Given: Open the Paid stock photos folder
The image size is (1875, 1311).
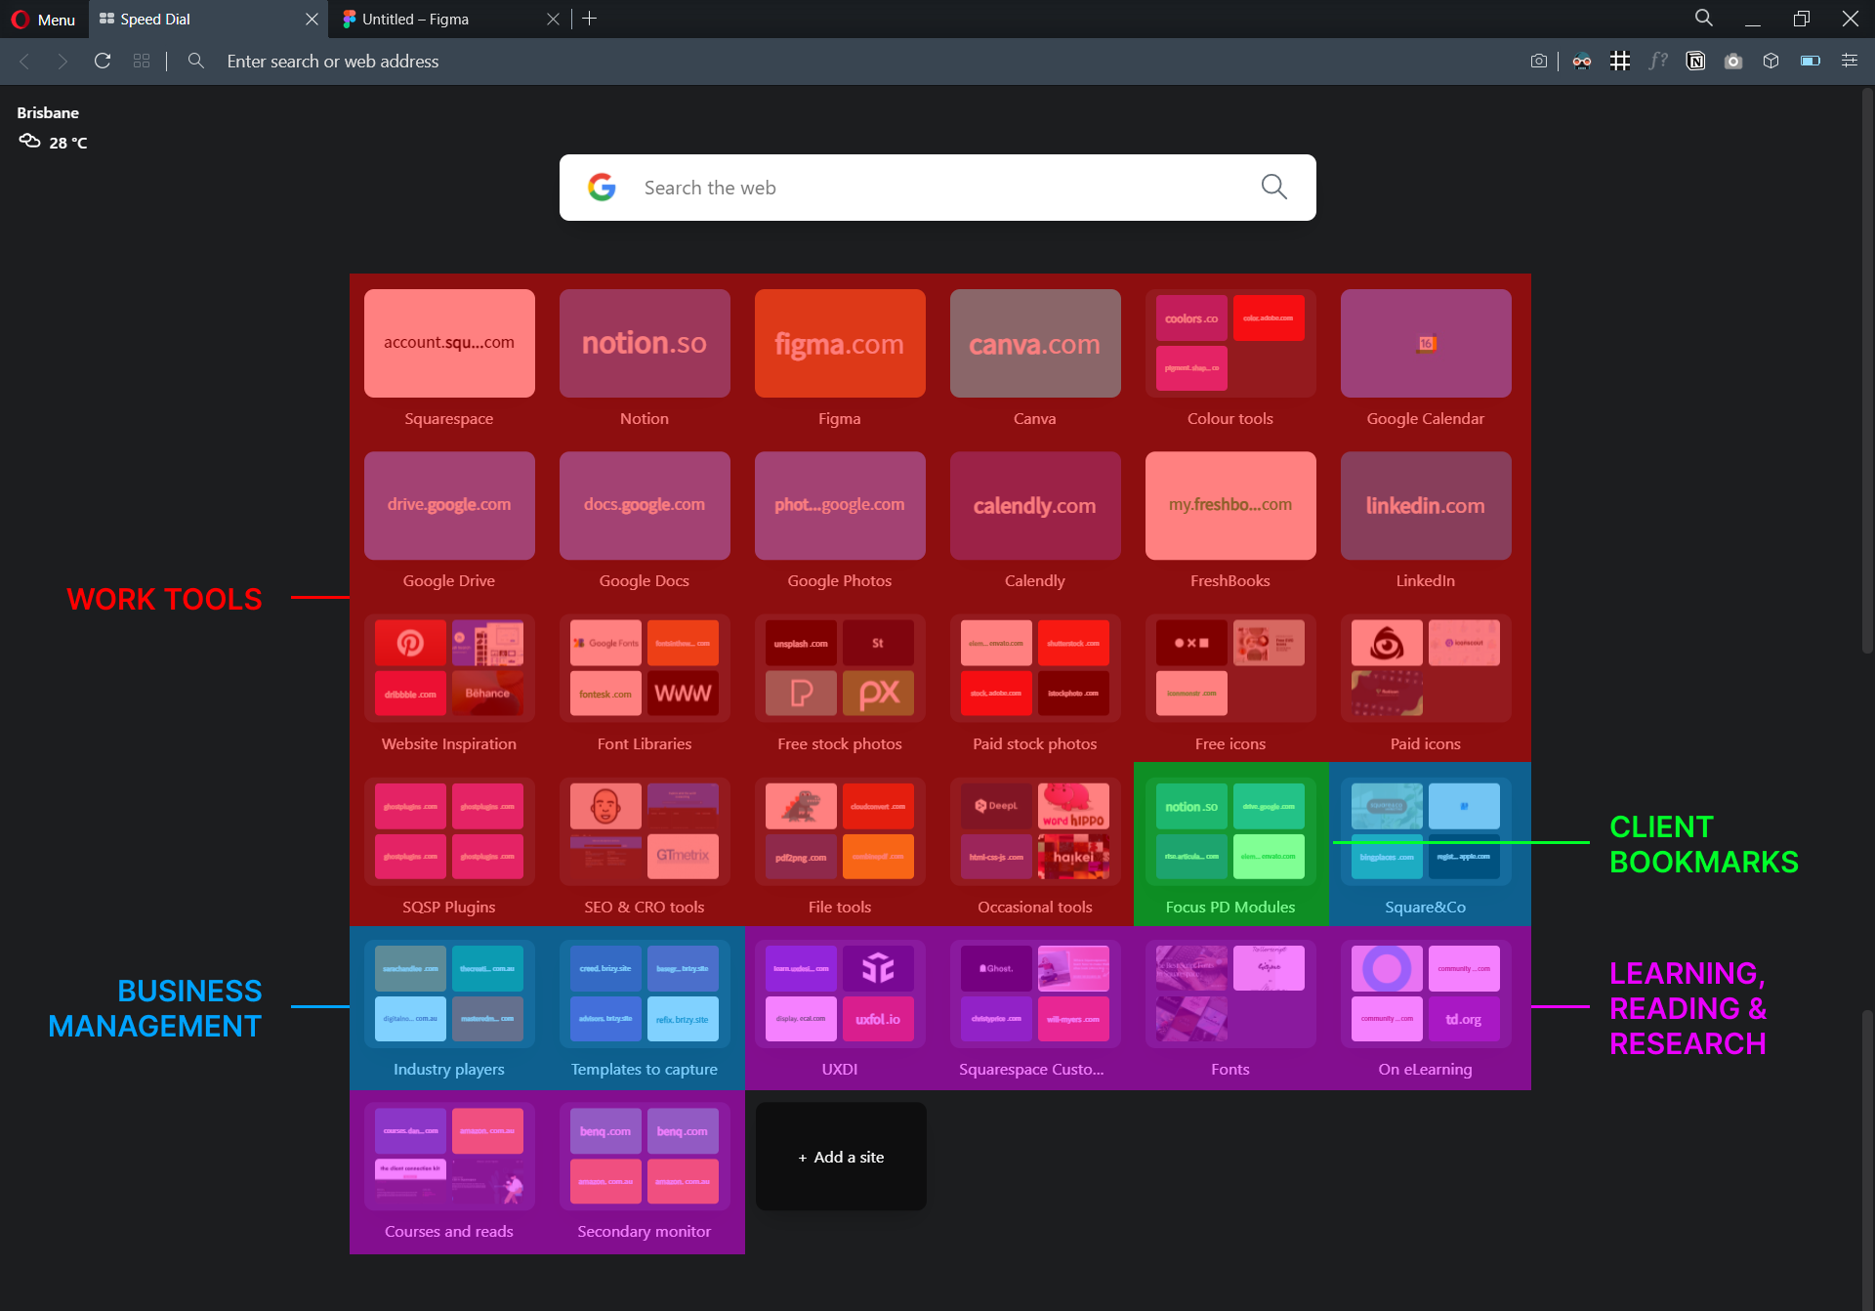Looking at the screenshot, I should coord(1035,668).
